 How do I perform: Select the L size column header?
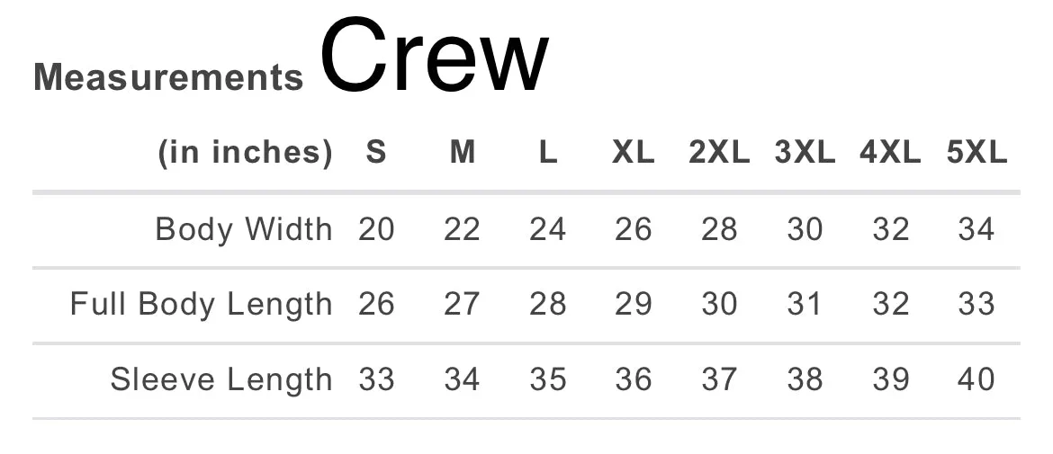tap(548, 152)
